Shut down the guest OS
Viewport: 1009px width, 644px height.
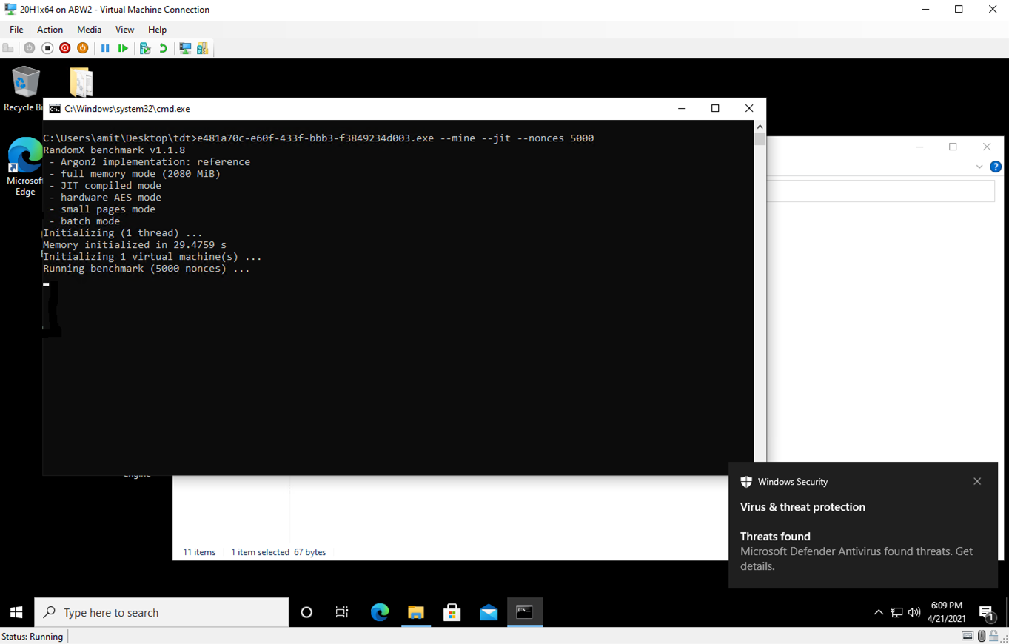point(66,48)
